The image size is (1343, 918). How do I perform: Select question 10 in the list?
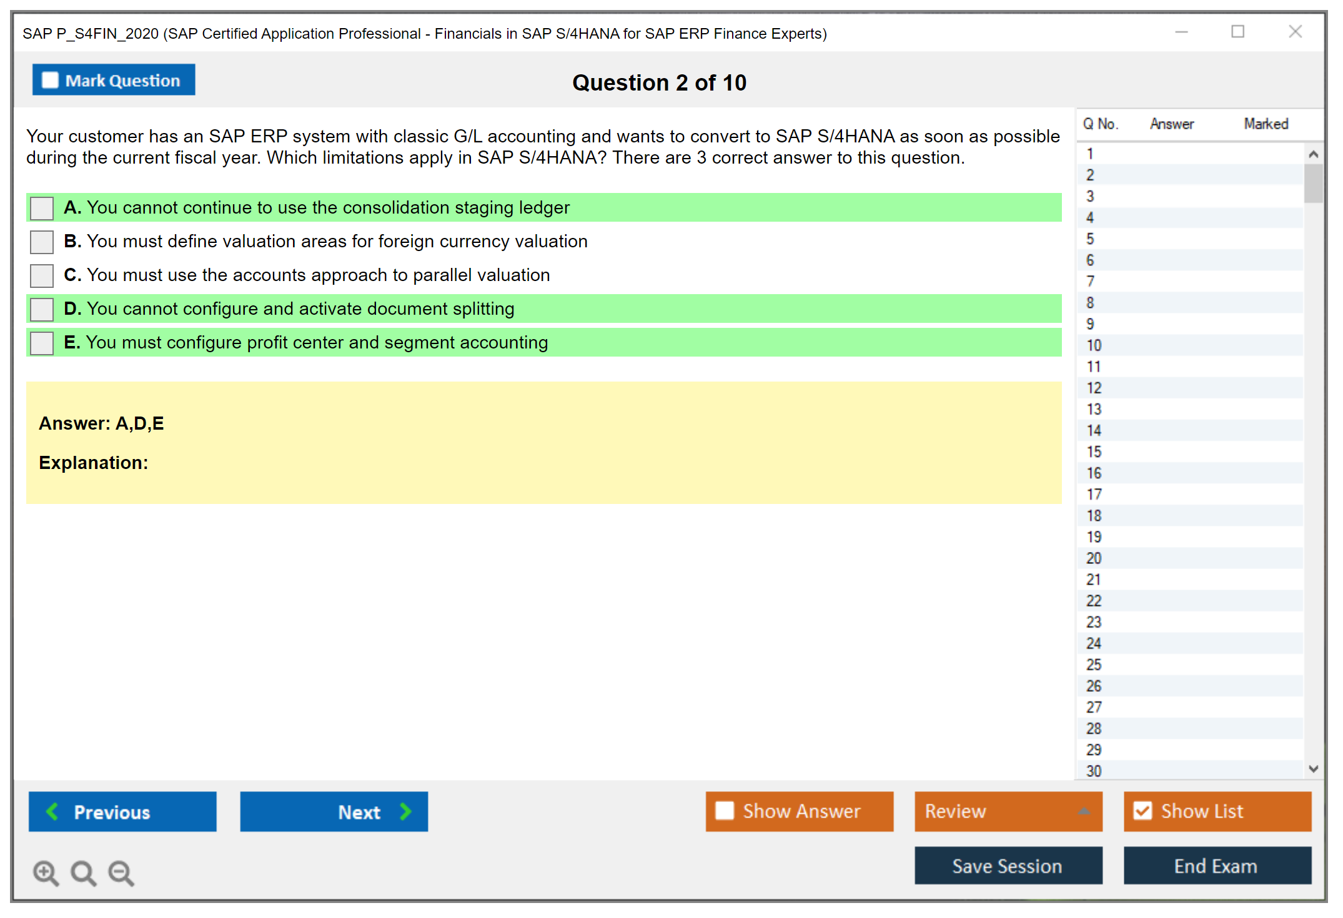click(1094, 345)
